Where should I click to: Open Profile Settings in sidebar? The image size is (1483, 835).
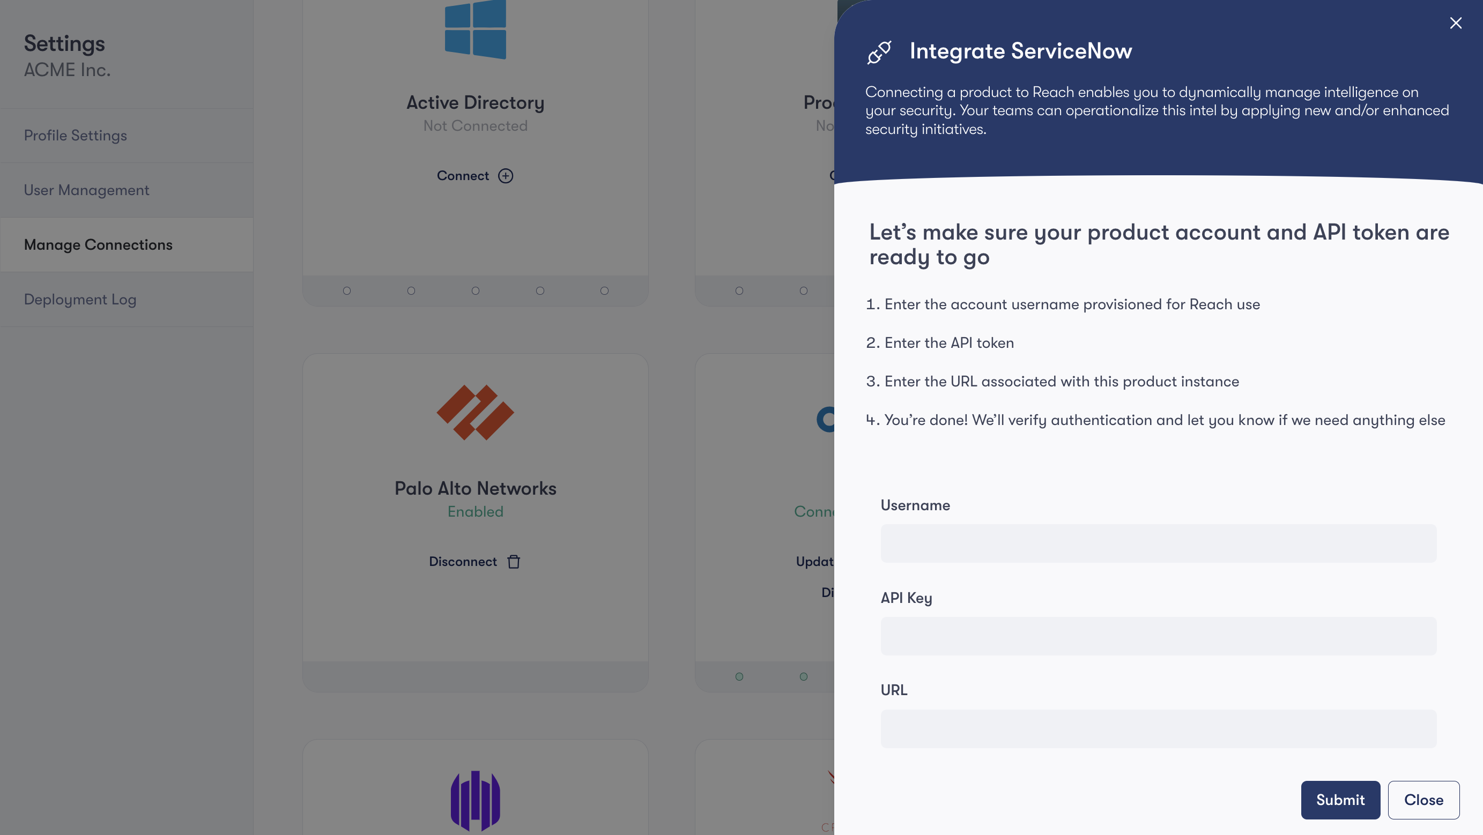coord(127,135)
